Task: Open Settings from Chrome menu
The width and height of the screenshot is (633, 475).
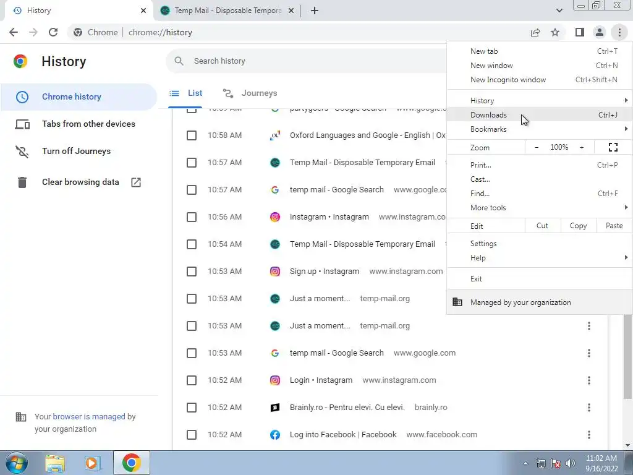Action: 539,244
